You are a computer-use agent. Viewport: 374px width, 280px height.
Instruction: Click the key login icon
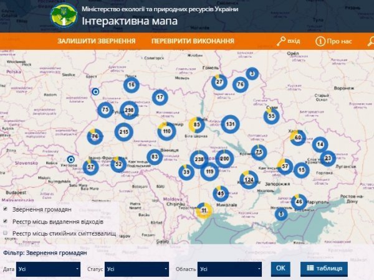pos(282,42)
